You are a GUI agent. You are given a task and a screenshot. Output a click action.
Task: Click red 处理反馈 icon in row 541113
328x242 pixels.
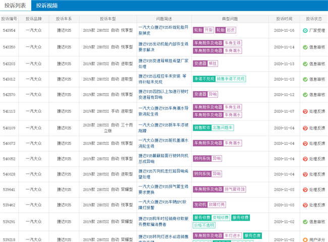coord(305,111)
